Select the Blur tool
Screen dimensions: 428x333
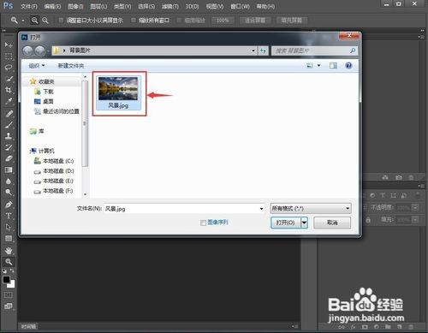[x=9, y=181]
